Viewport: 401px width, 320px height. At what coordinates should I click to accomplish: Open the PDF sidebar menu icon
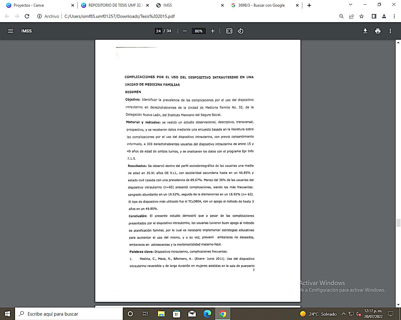click(x=11, y=31)
